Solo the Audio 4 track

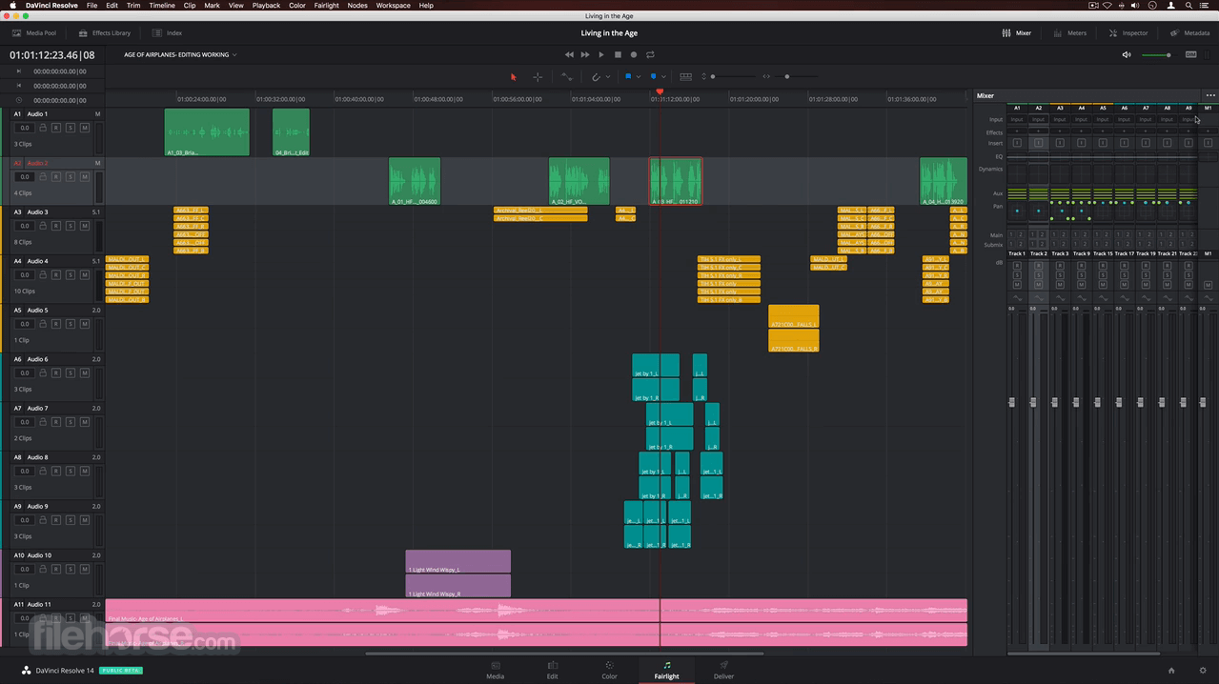(71, 275)
